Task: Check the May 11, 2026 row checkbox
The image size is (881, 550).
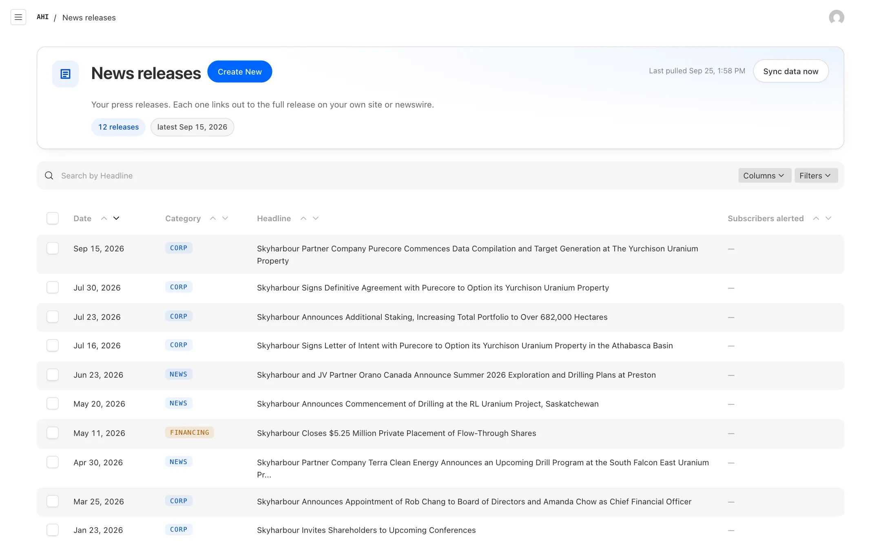Action: 53,433
